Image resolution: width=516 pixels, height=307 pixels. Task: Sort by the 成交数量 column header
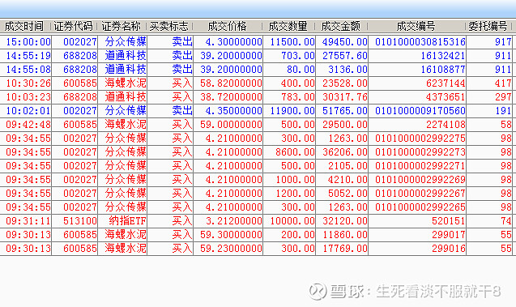(288, 26)
